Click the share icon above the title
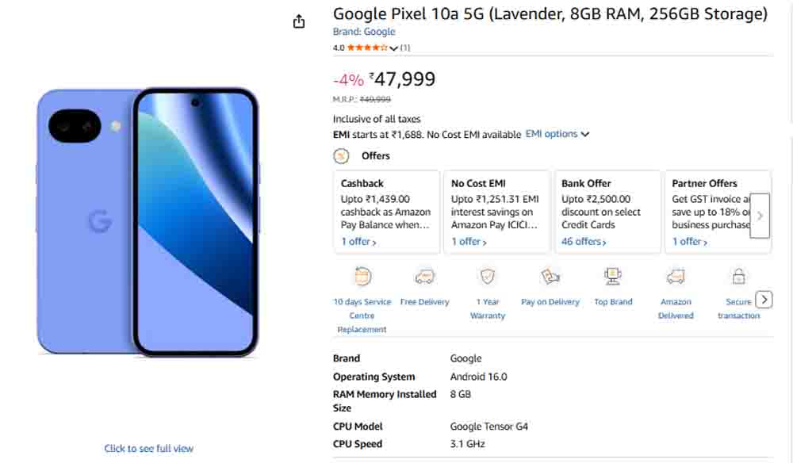 point(298,21)
